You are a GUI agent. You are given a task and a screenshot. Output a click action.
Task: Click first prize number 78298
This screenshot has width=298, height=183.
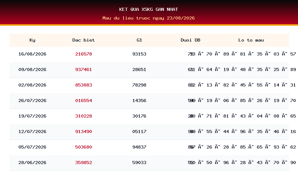pos(139,85)
